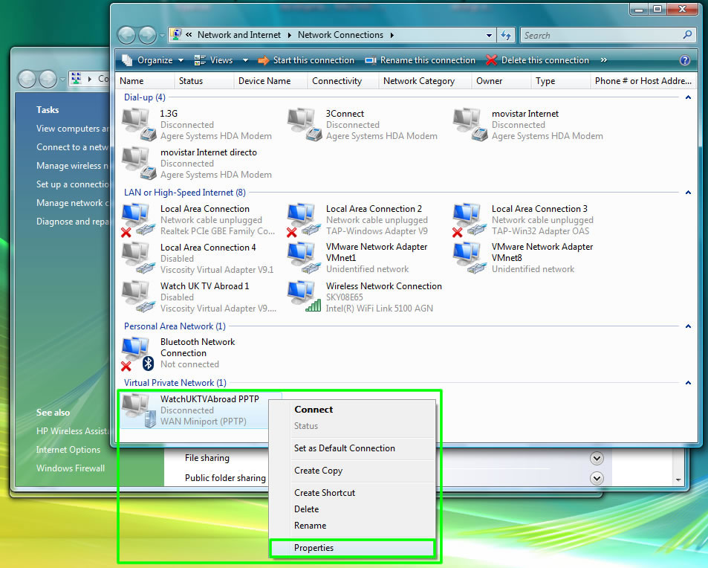Sort by the Type column header
This screenshot has width=708, height=568.
point(560,81)
